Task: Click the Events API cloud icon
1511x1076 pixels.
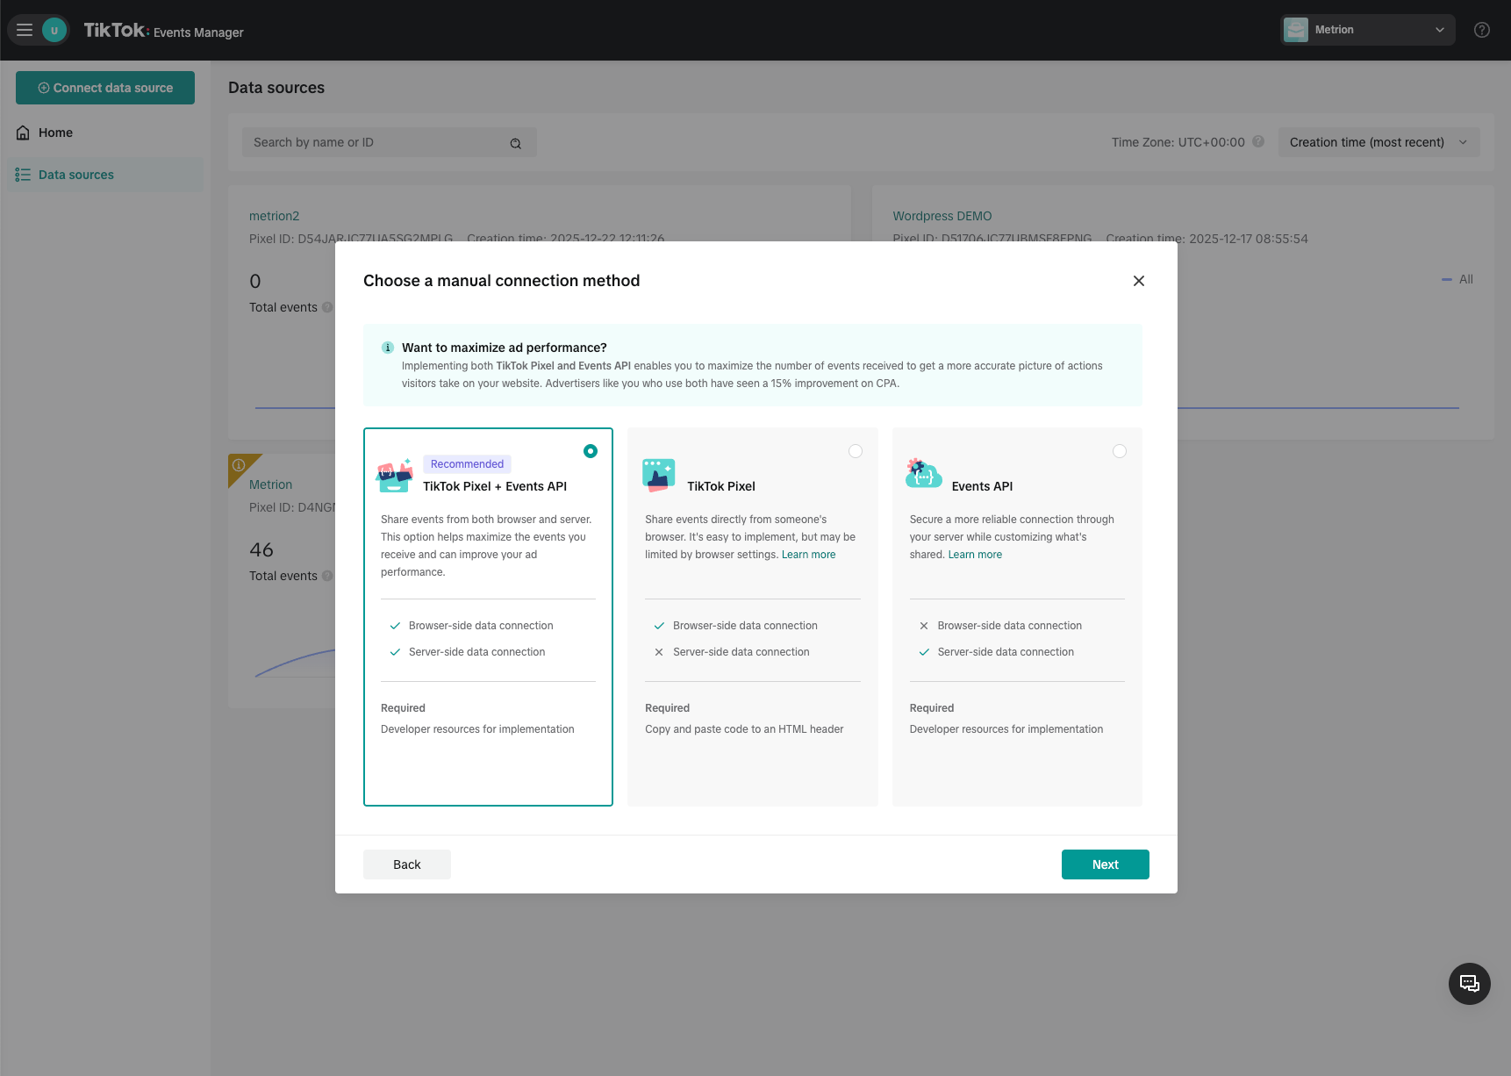Action: tap(924, 474)
